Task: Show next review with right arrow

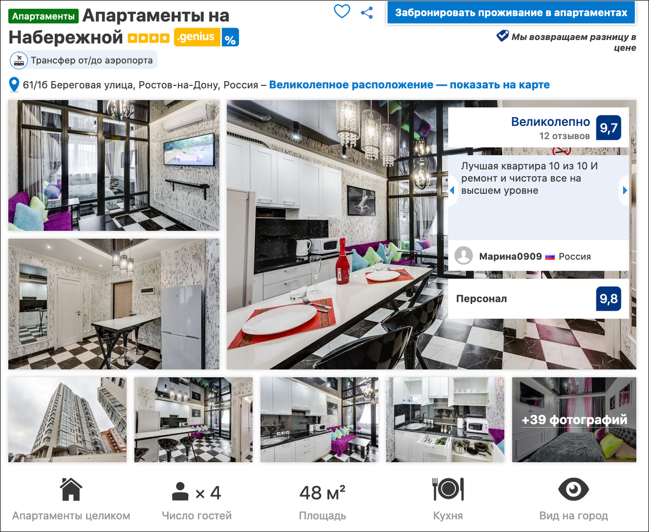Action: (625, 190)
